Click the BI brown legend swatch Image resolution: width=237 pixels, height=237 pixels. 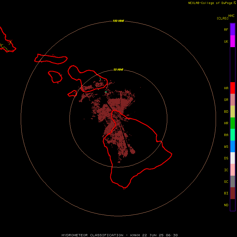pos(233,193)
